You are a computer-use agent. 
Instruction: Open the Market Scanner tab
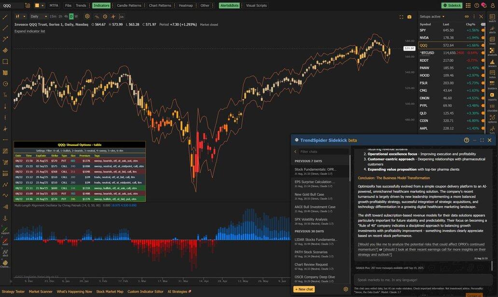pos(41,291)
